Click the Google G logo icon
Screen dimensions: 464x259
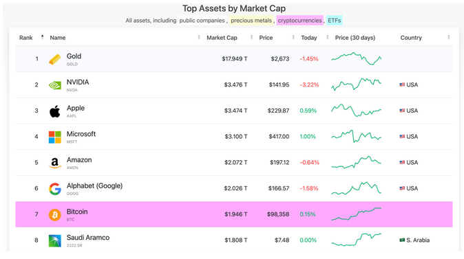55,189
